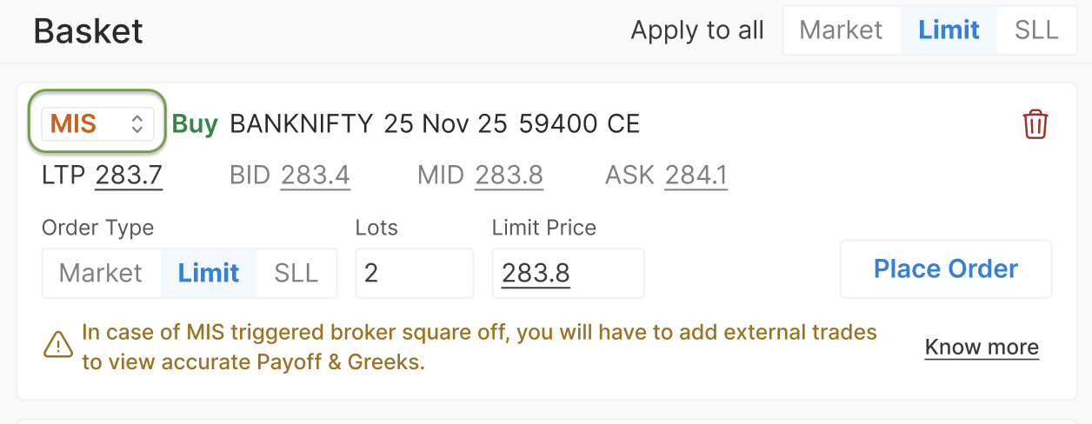Image resolution: width=1092 pixels, height=424 pixels.
Task: Click the ASK price 284.1
Action: (696, 176)
